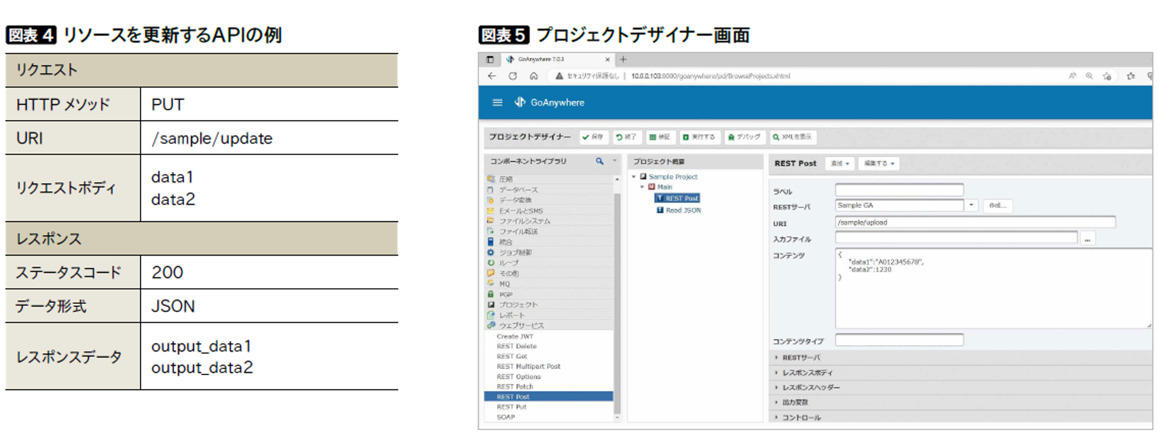
Task: Add this page to favorites with star-plus icon
Action: [x=1107, y=76]
